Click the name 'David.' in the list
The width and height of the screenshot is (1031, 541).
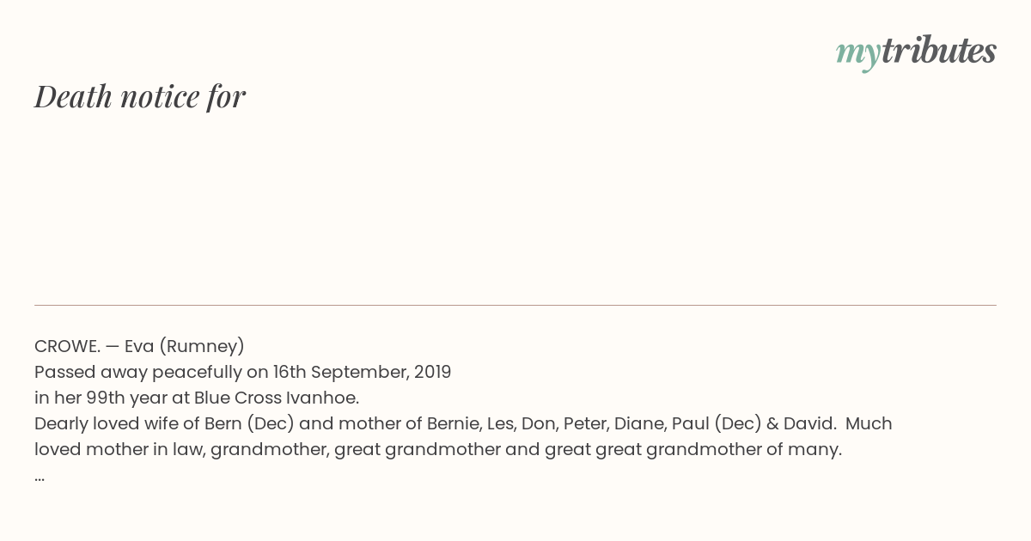(809, 424)
